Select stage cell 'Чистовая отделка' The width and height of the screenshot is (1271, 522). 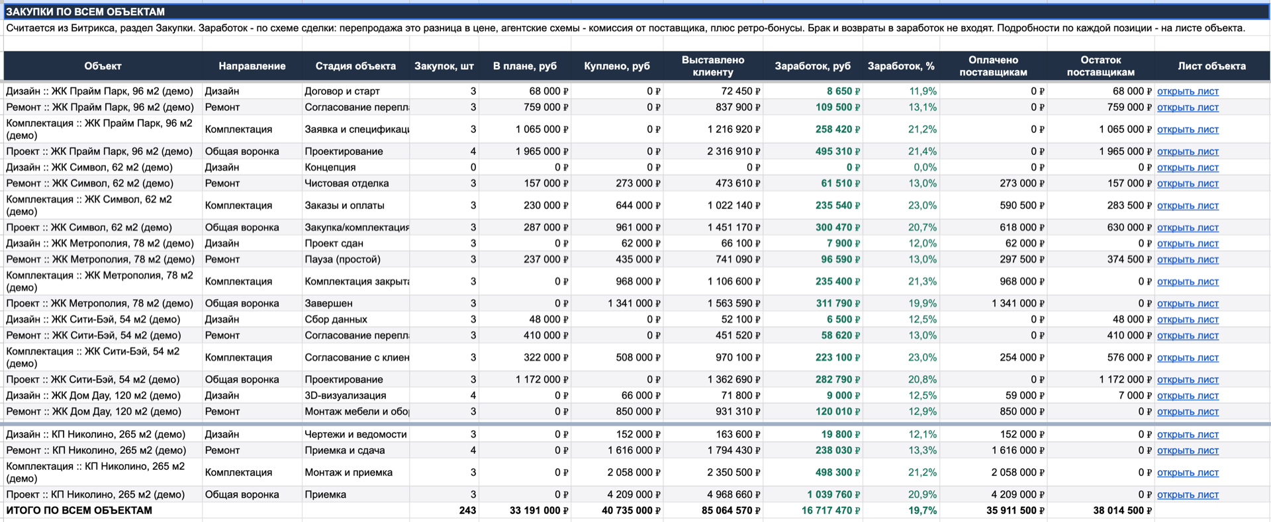pos(355,183)
